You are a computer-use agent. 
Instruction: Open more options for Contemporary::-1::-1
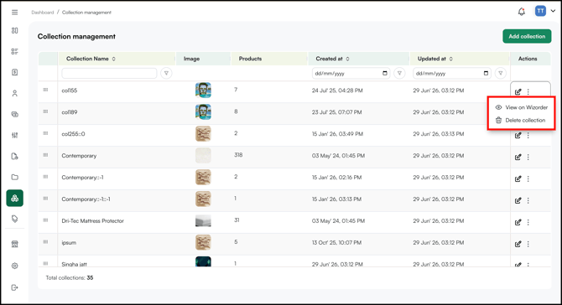click(x=528, y=200)
